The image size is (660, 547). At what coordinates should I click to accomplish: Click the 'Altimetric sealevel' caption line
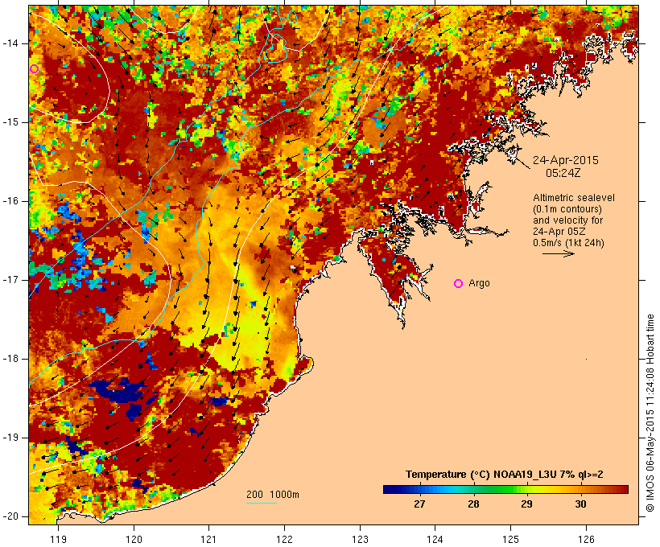click(574, 198)
